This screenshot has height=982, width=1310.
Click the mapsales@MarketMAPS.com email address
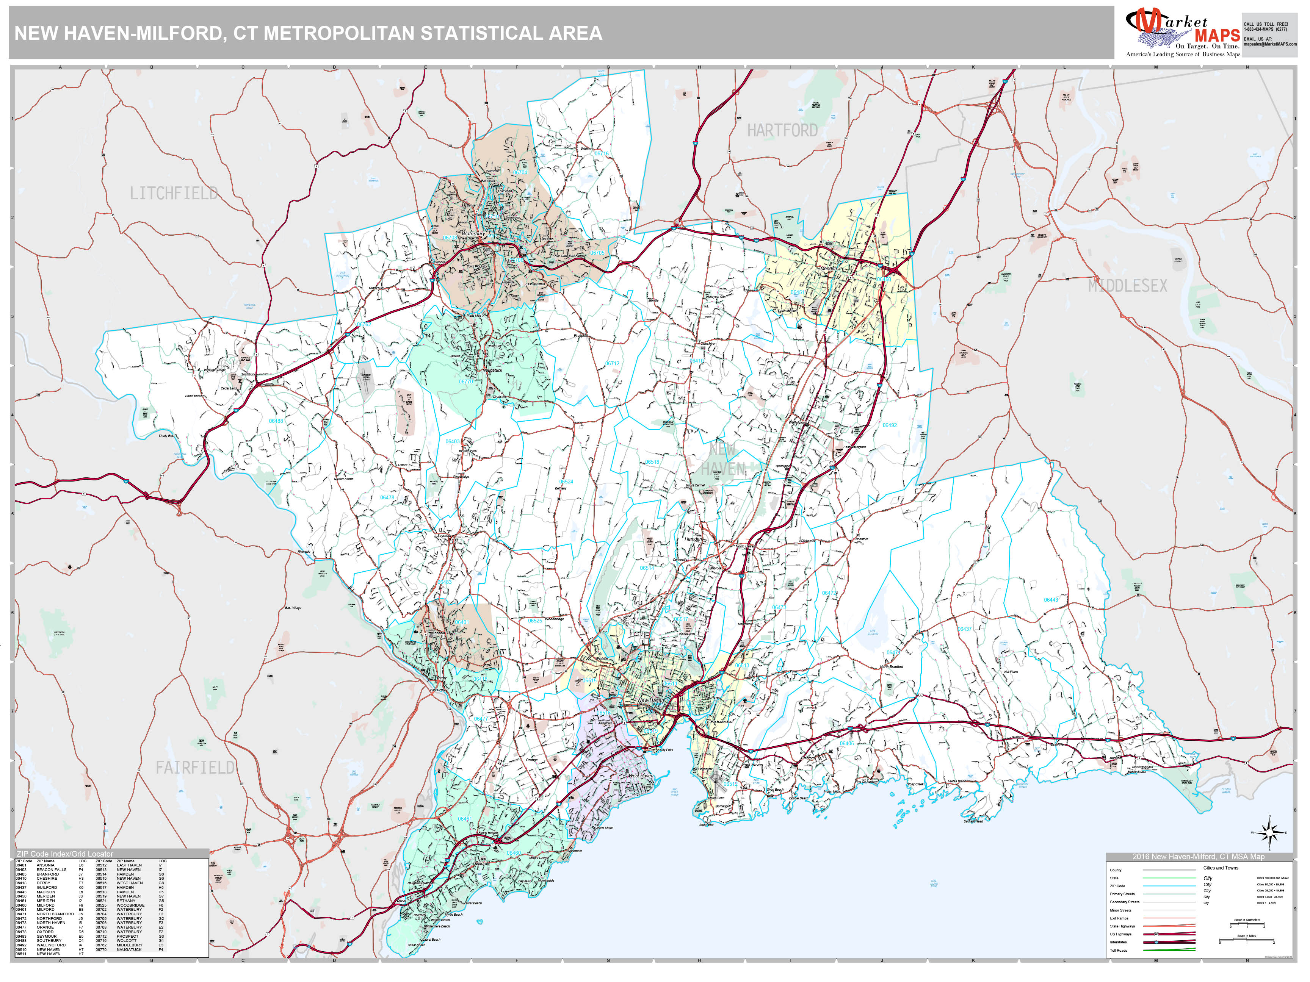point(1270,44)
